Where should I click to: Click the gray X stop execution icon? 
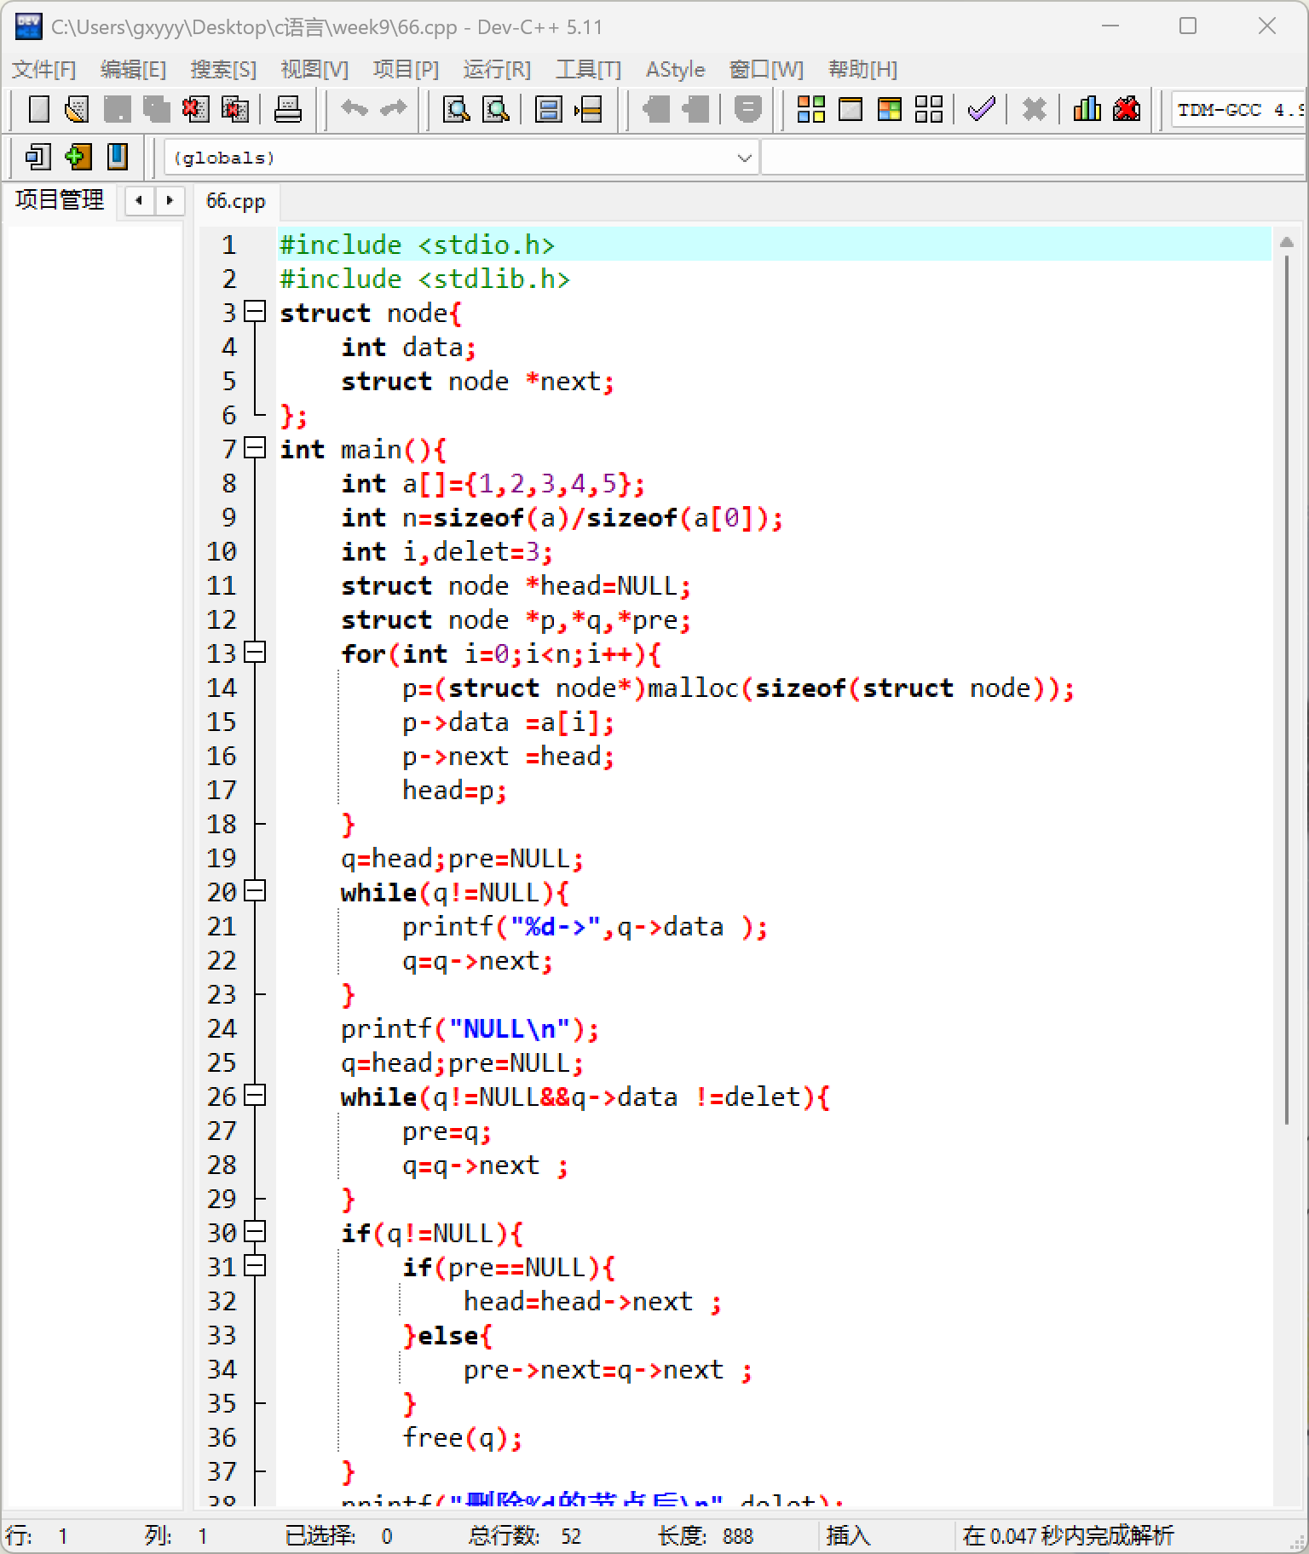click(1035, 109)
